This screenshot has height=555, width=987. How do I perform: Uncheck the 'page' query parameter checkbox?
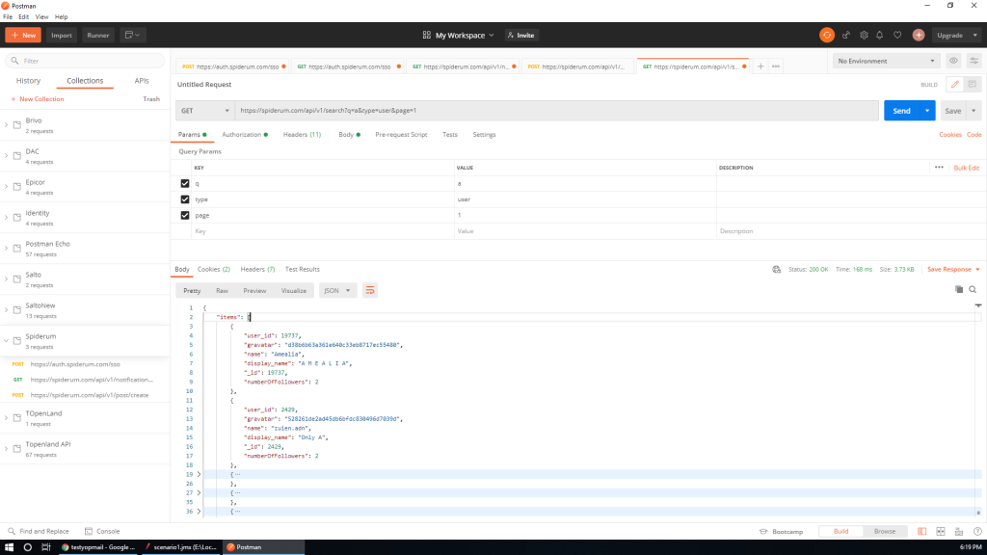pyautogui.click(x=184, y=215)
